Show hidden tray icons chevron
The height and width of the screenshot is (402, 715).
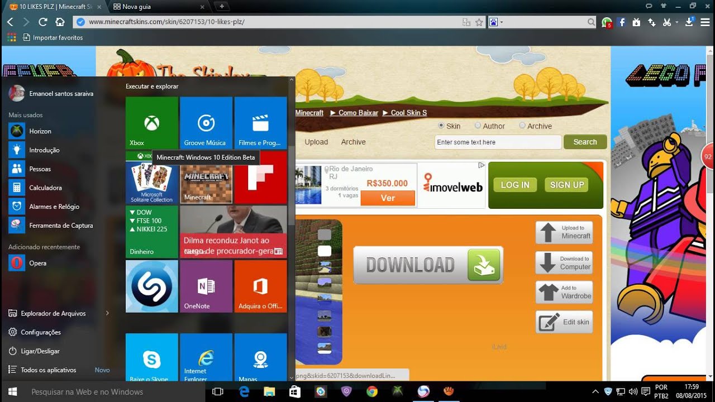pos(595,392)
